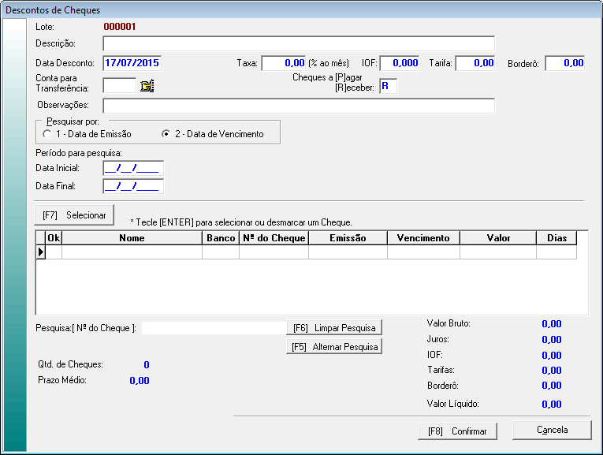
Task: Open account lookup icon beside Conta para Transferência
Action: tap(147, 86)
